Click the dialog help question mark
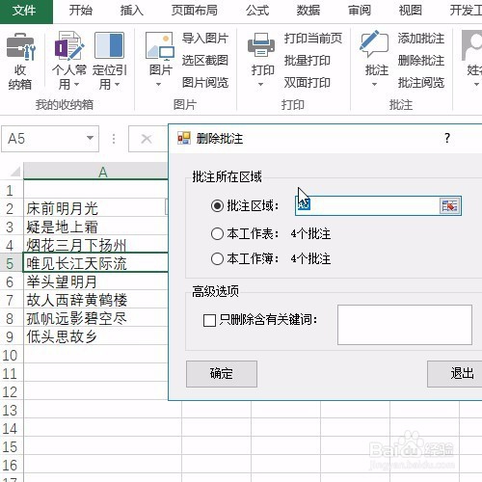482x482 pixels. click(x=447, y=138)
